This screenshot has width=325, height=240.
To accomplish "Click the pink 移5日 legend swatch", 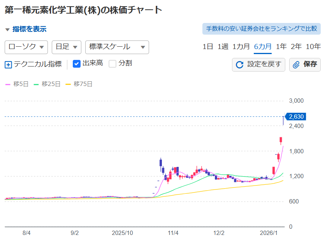I will [8, 84].
